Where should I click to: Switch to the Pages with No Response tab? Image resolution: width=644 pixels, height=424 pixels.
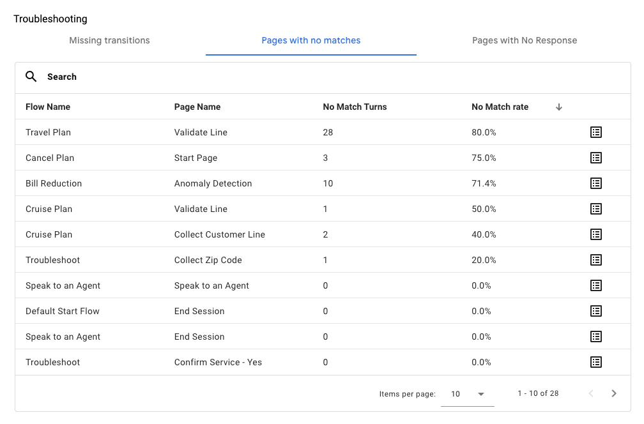[524, 40]
